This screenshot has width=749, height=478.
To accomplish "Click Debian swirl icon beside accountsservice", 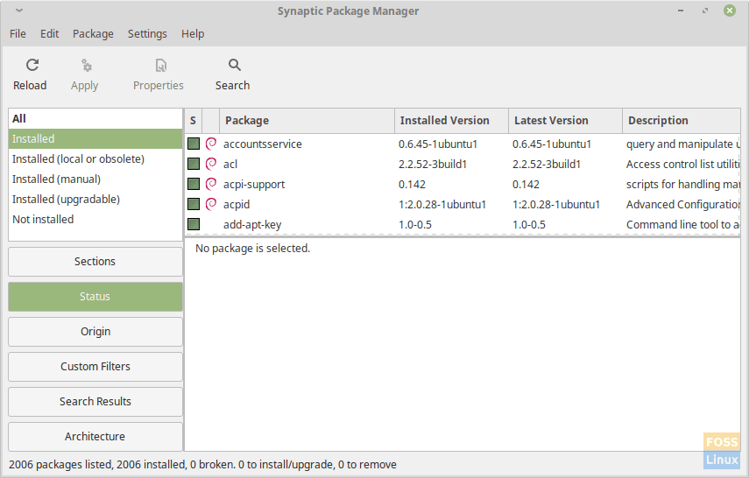I will [x=210, y=144].
